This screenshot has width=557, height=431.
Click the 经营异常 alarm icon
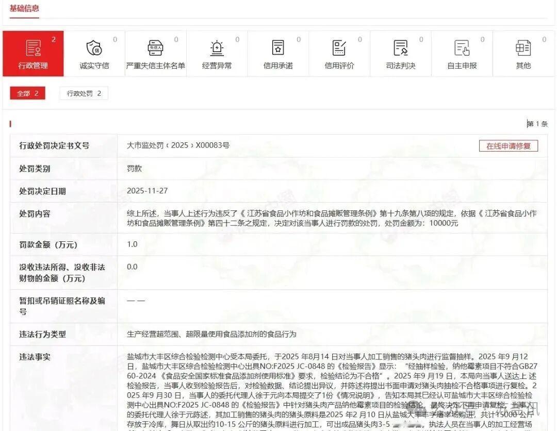tap(217, 49)
